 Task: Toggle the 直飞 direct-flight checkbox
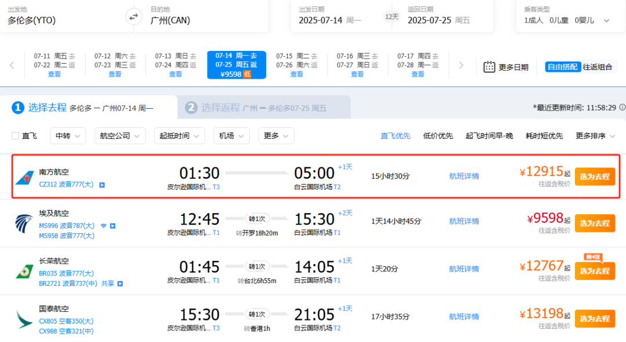pyautogui.click(x=16, y=136)
